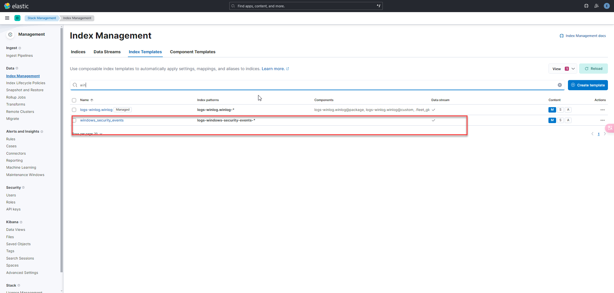Image resolution: width=614 pixels, height=293 pixels.
Task: Open Transforms in sidebar
Action: (16, 105)
